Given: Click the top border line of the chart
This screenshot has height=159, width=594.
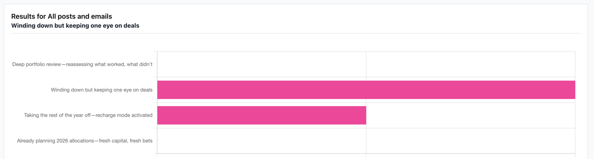Looking at the screenshot, I should 366,52.
